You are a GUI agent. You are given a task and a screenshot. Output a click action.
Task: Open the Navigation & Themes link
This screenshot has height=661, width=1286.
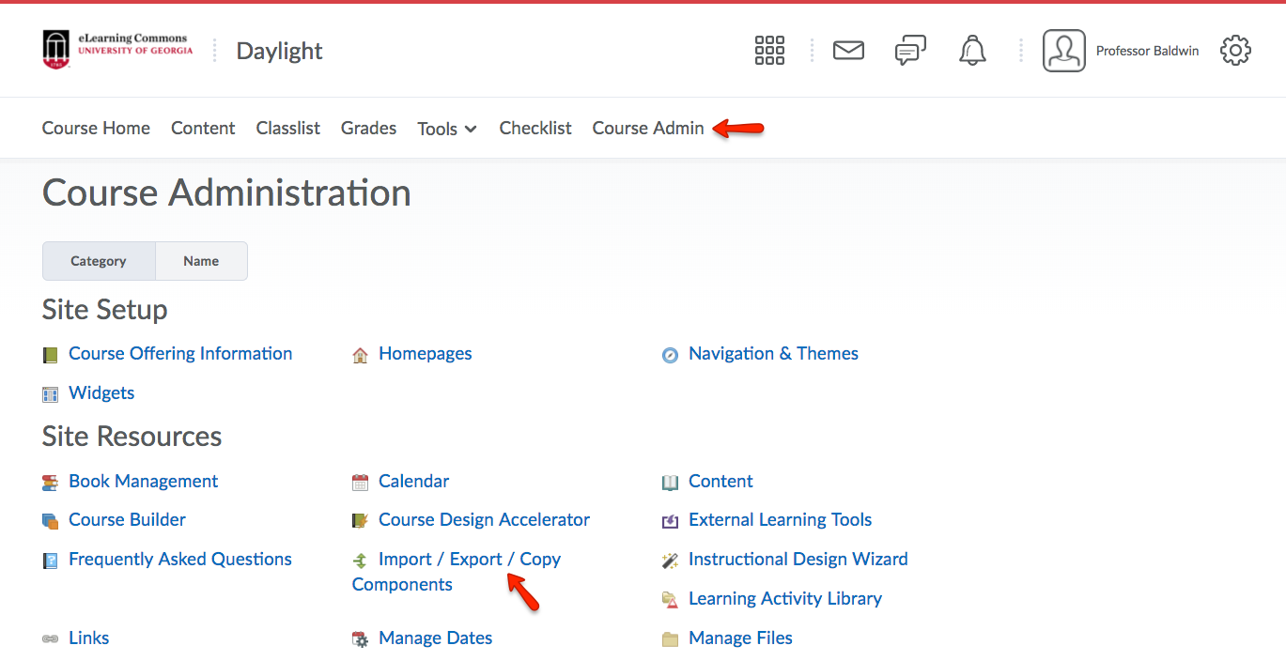[x=773, y=354]
